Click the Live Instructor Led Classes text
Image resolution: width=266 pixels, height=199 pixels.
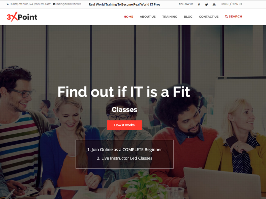pyautogui.click(x=124, y=158)
